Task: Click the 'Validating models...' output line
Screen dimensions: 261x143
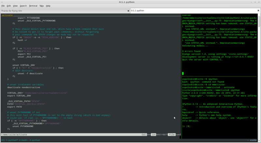Action: [195, 46]
